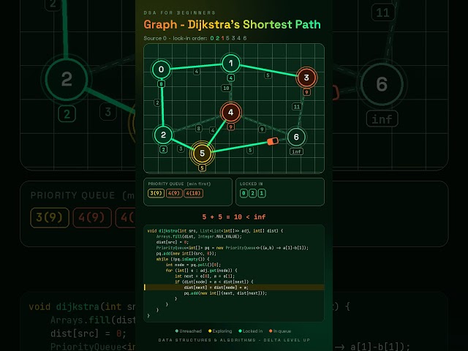Click the 'Unreached' legend dot
The width and height of the screenshot is (468, 351).
177,331
